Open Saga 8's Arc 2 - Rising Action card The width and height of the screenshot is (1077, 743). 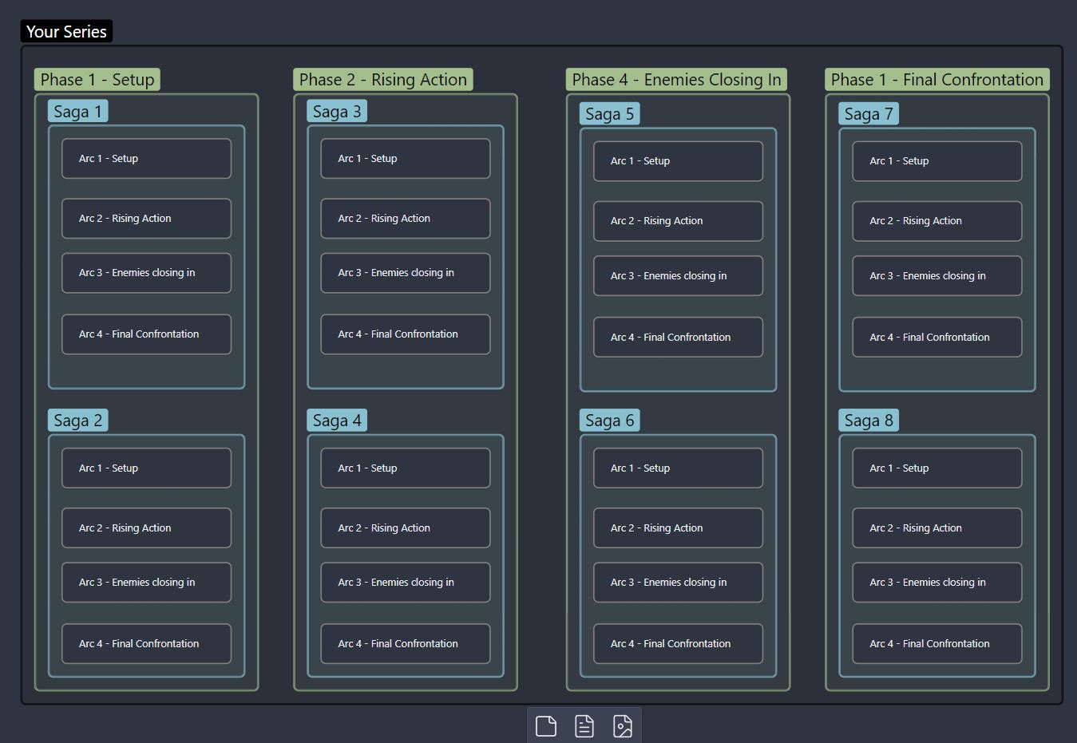937,528
